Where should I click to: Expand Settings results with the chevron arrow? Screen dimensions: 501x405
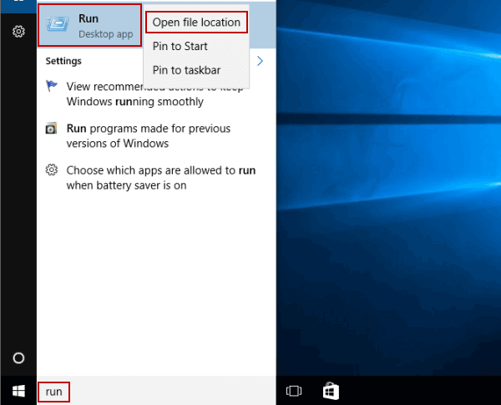260,61
